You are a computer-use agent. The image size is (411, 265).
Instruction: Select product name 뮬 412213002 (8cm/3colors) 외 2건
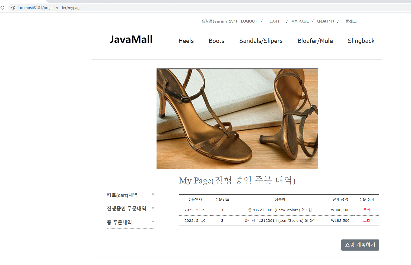280,210
